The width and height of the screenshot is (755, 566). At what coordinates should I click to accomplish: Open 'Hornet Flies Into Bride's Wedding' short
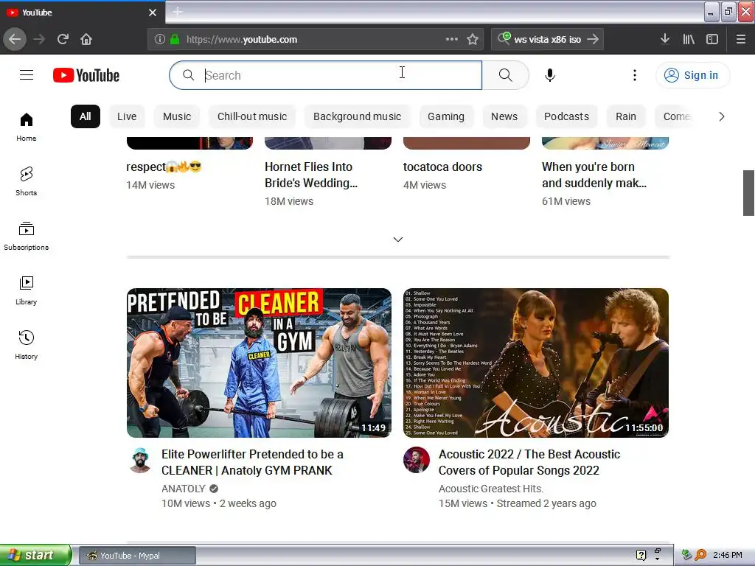pos(310,175)
